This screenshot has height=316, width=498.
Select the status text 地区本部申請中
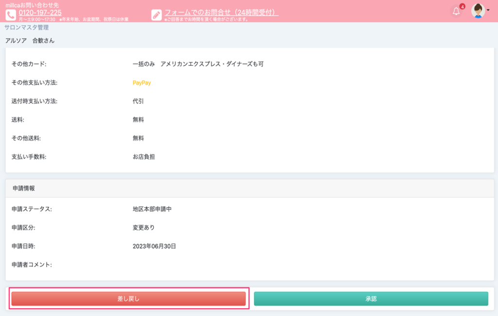pos(152,209)
